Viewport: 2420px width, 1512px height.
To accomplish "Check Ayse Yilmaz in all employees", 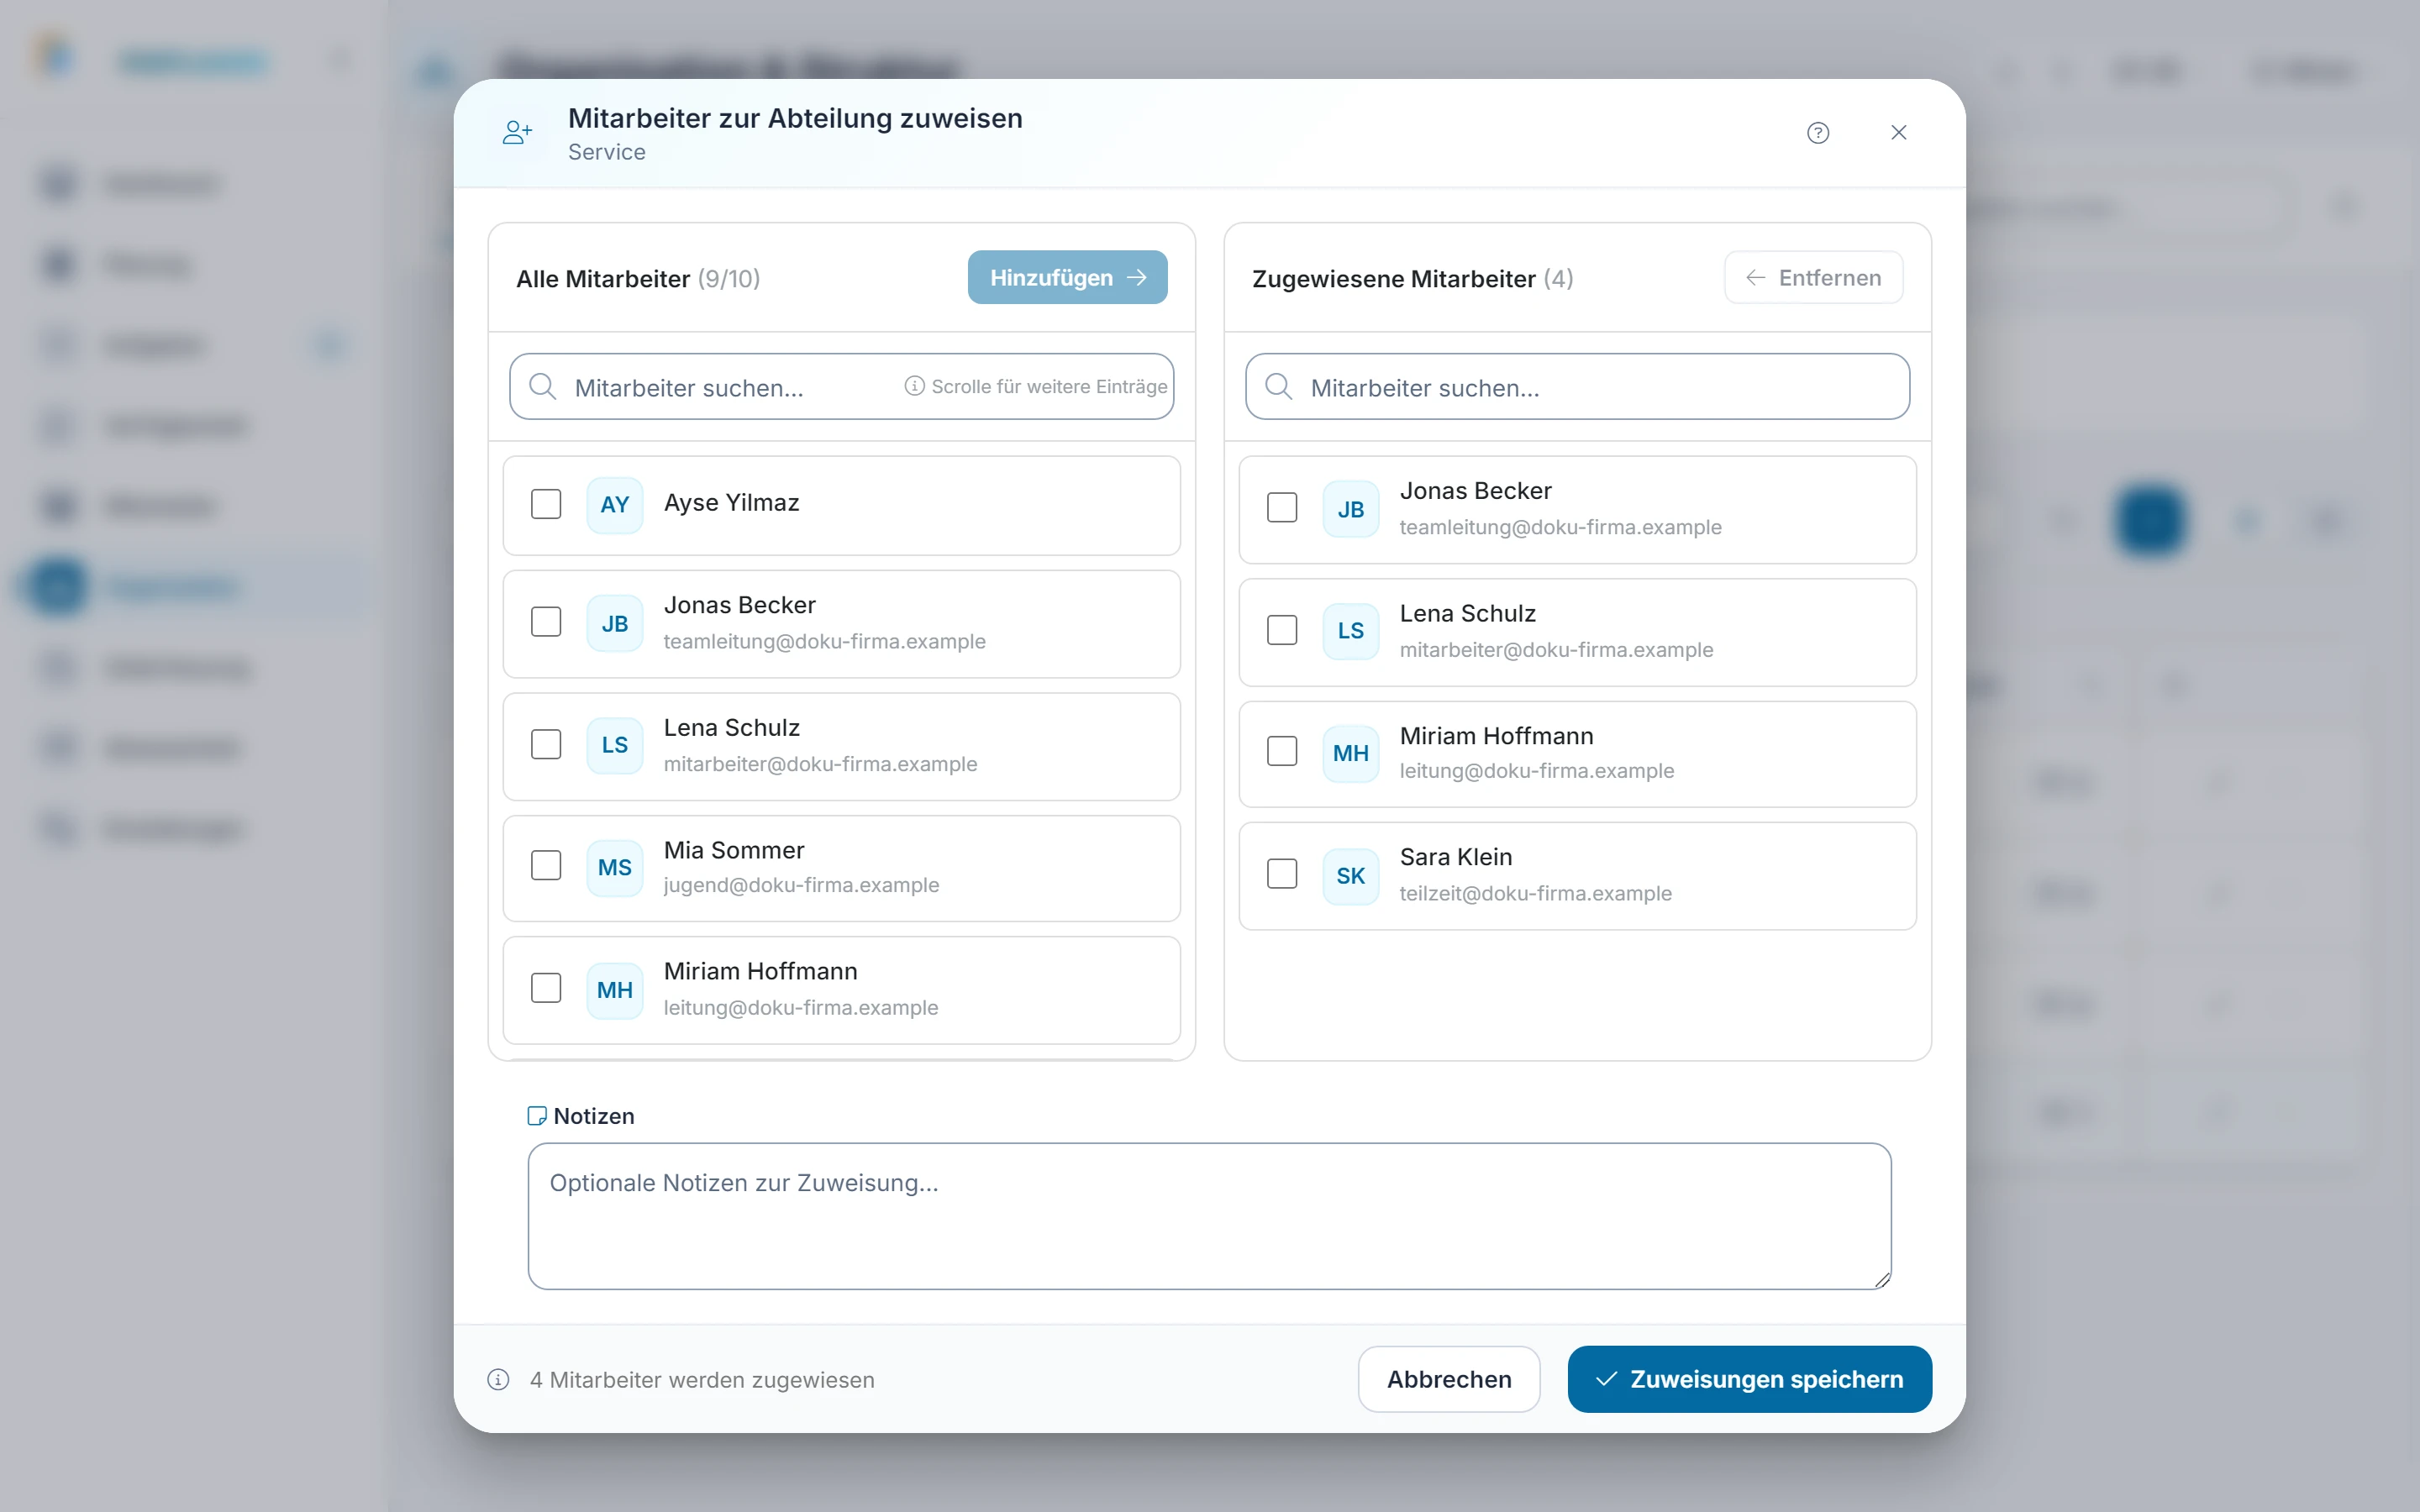I will 546,504.
